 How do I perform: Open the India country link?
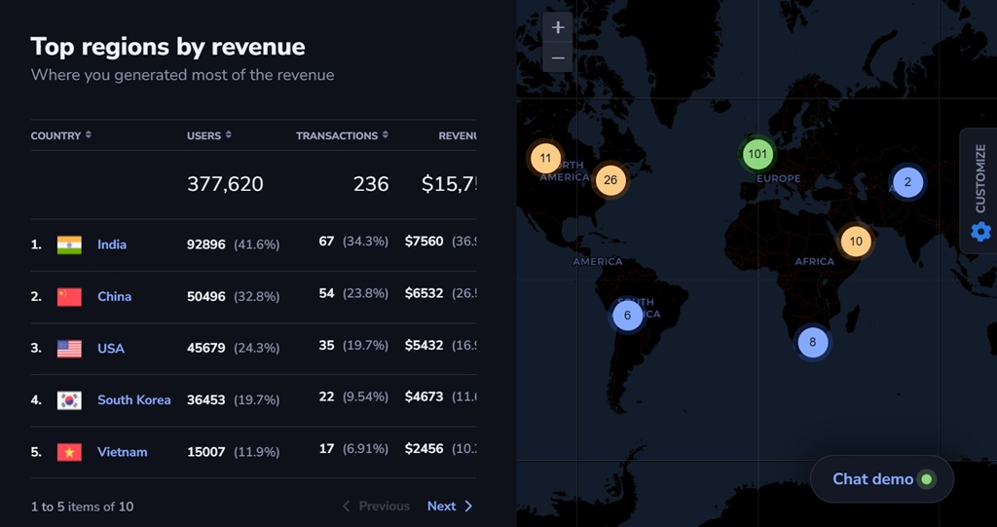click(112, 245)
